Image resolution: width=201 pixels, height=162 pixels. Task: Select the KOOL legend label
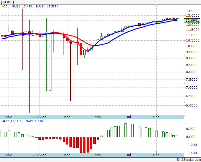click(5, 7)
